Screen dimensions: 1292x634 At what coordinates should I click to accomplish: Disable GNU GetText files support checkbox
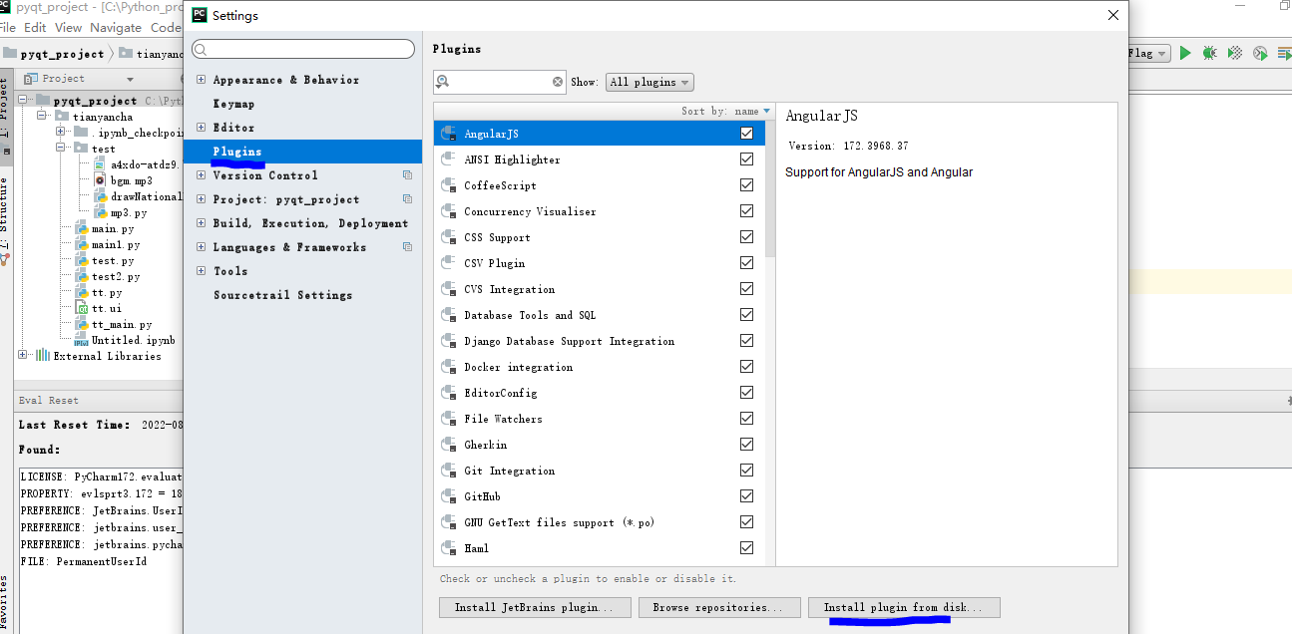[746, 521]
